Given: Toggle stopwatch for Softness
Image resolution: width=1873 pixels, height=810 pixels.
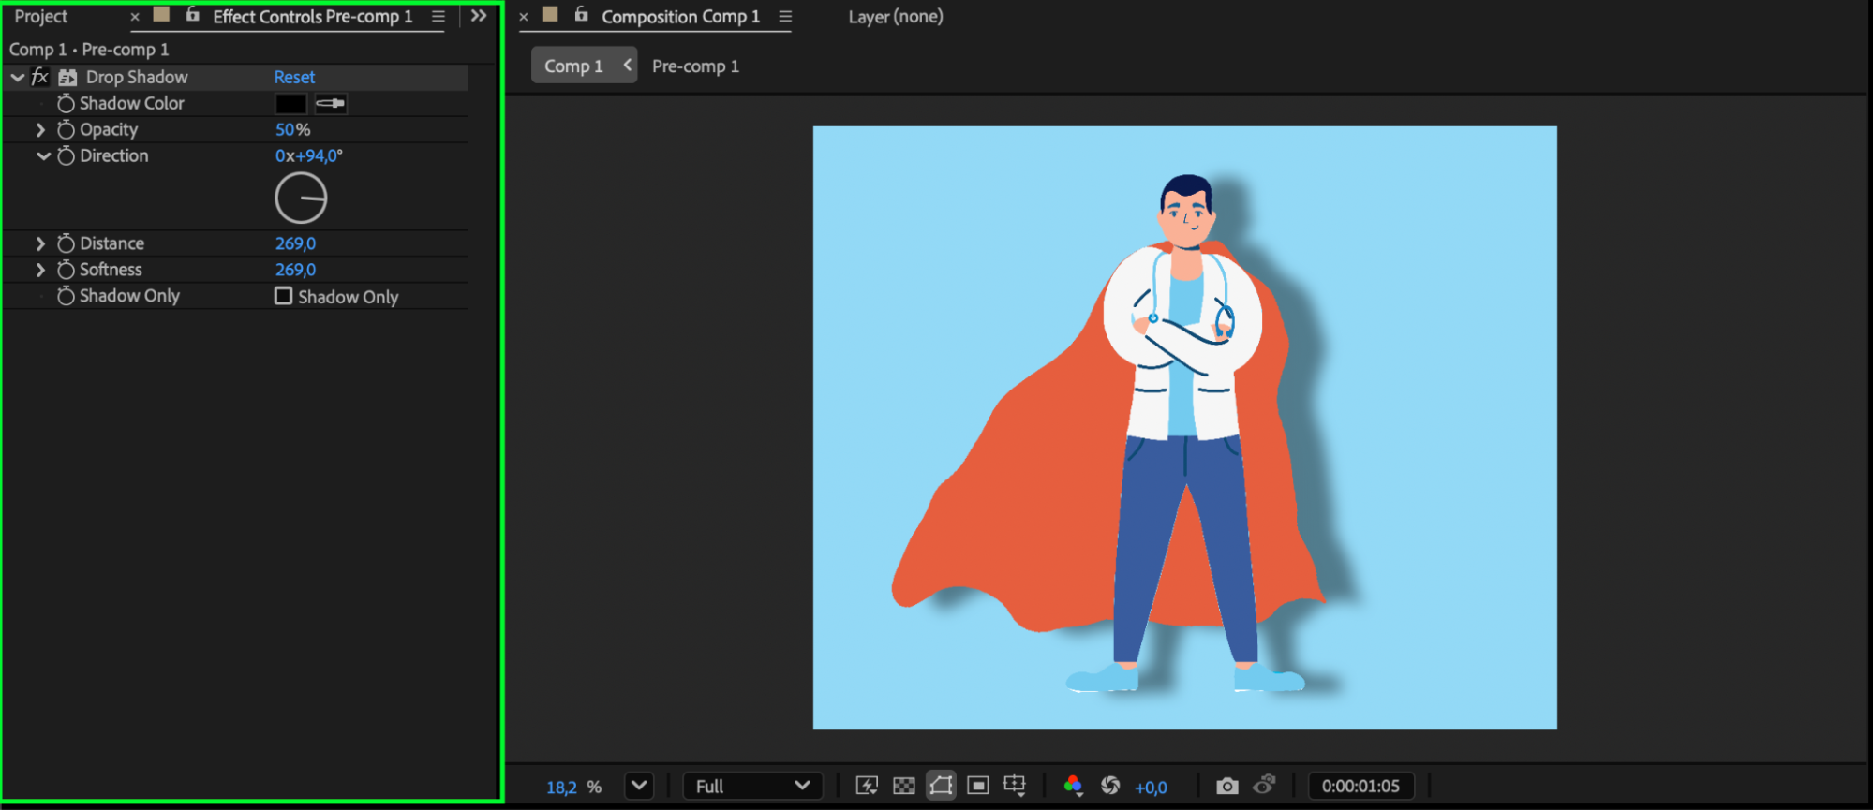Looking at the screenshot, I should [x=66, y=270].
